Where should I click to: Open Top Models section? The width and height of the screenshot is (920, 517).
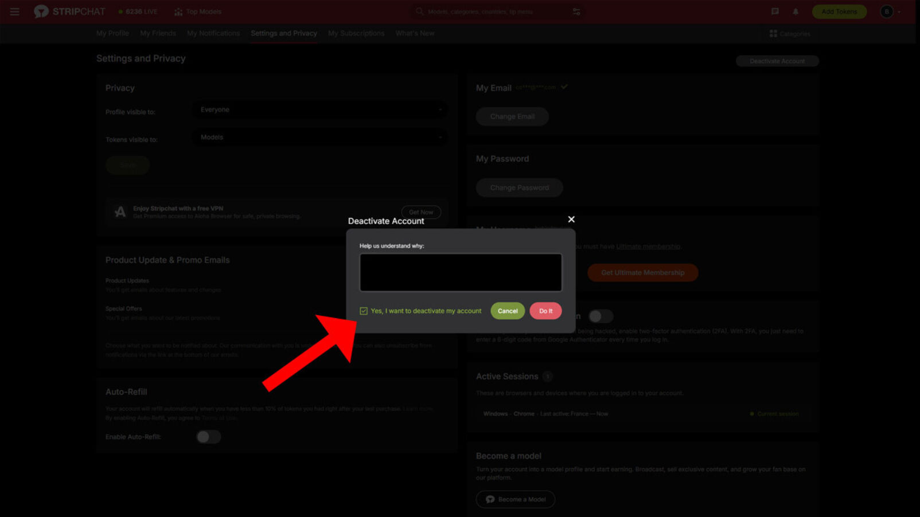(197, 11)
